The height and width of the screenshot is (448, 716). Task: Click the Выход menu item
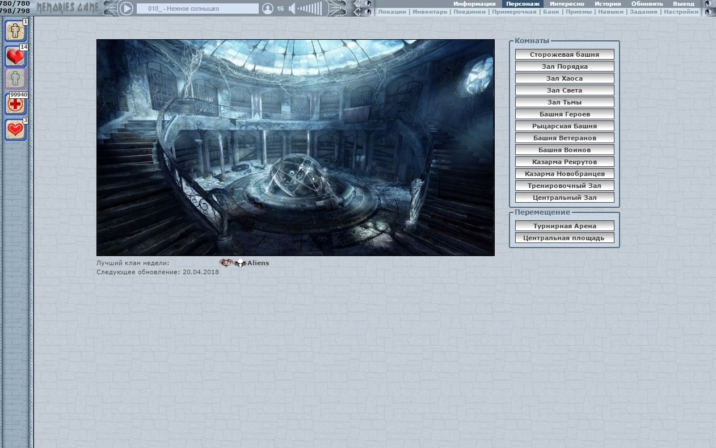[683, 3]
